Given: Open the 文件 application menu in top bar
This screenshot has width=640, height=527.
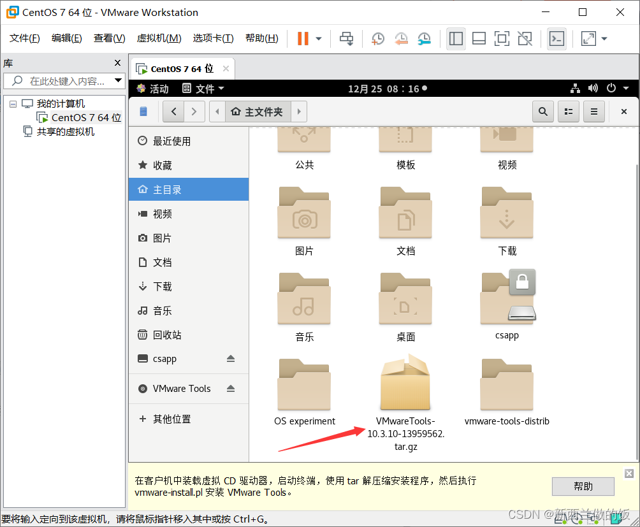Looking at the screenshot, I should coord(203,89).
